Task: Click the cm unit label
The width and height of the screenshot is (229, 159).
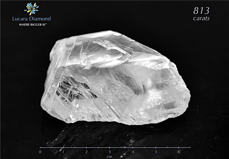Action: tap(109, 157)
